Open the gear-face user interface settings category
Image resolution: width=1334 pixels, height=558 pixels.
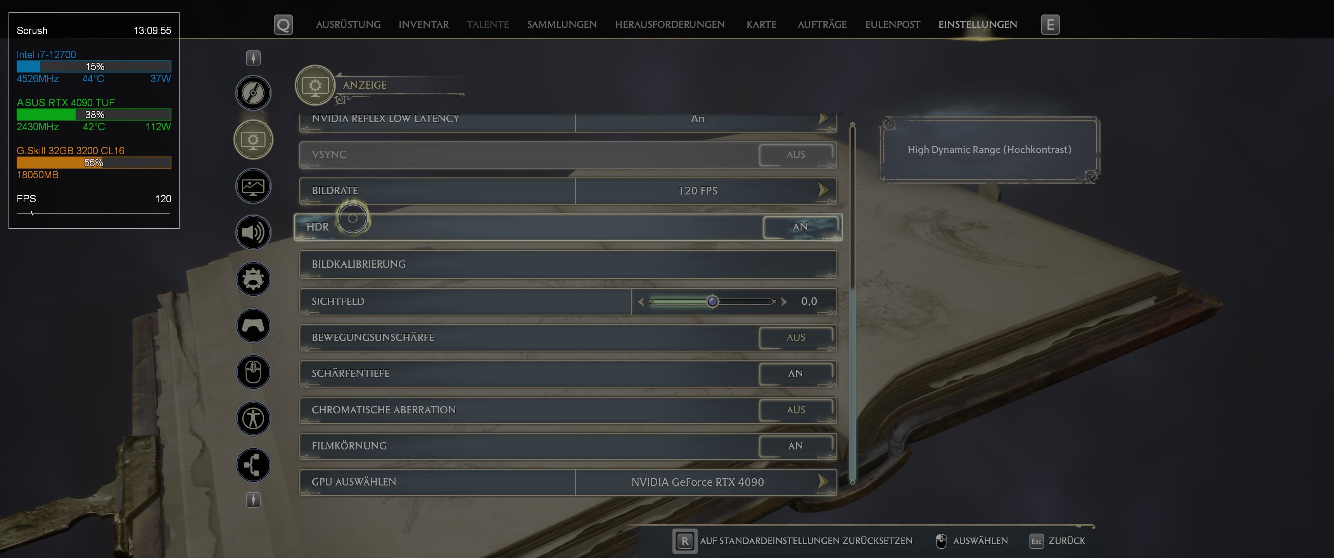(253, 279)
